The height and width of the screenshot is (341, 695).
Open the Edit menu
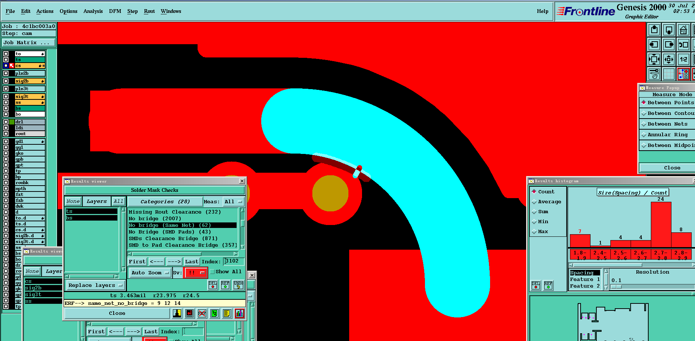tap(26, 11)
